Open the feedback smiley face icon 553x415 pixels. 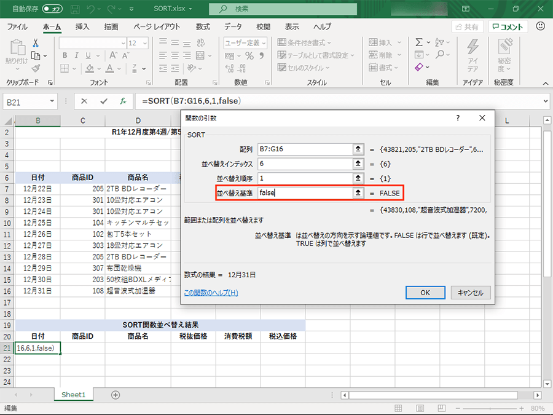[541, 26]
